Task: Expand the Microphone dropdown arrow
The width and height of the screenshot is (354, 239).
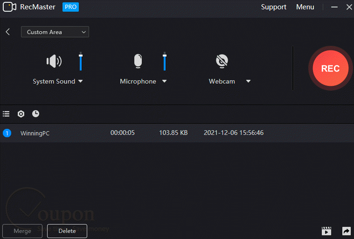Action: [x=164, y=81]
